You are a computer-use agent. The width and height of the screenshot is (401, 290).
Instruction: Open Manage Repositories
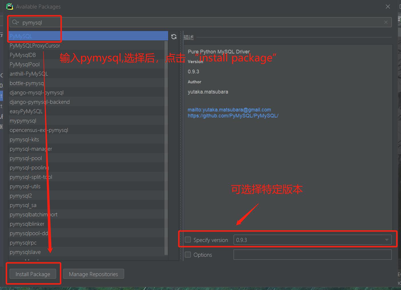(x=93, y=274)
